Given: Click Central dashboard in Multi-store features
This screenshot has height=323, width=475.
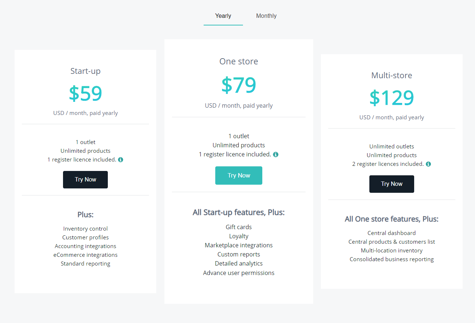Looking at the screenshot, I should pos(392,233).
